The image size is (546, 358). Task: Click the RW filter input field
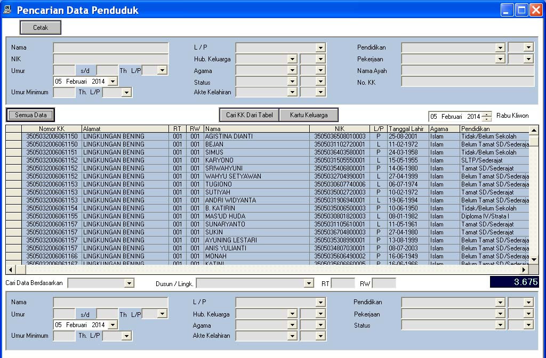(x=384, y=283)
